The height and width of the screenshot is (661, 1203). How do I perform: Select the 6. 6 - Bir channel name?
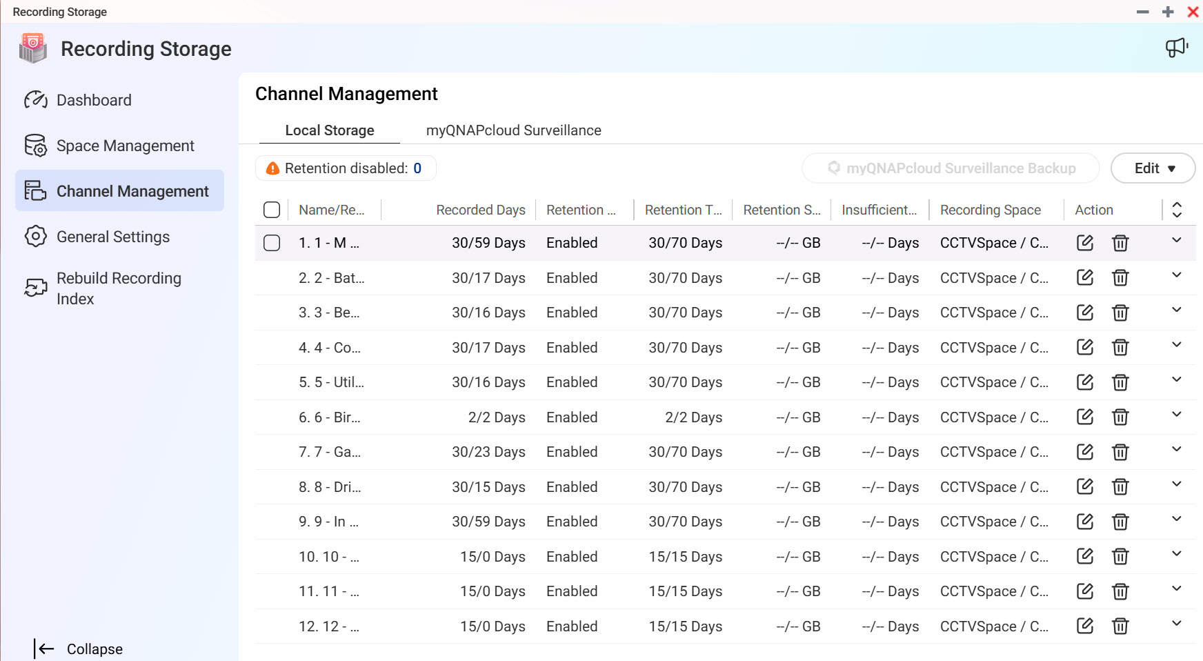click(330, 417)
